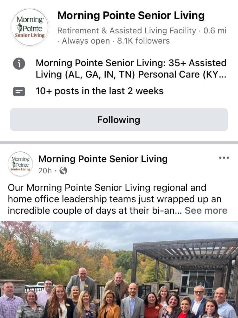Tap the posts activity icon
The width and height of the screenshot is (238, 318).
point(19,92)
